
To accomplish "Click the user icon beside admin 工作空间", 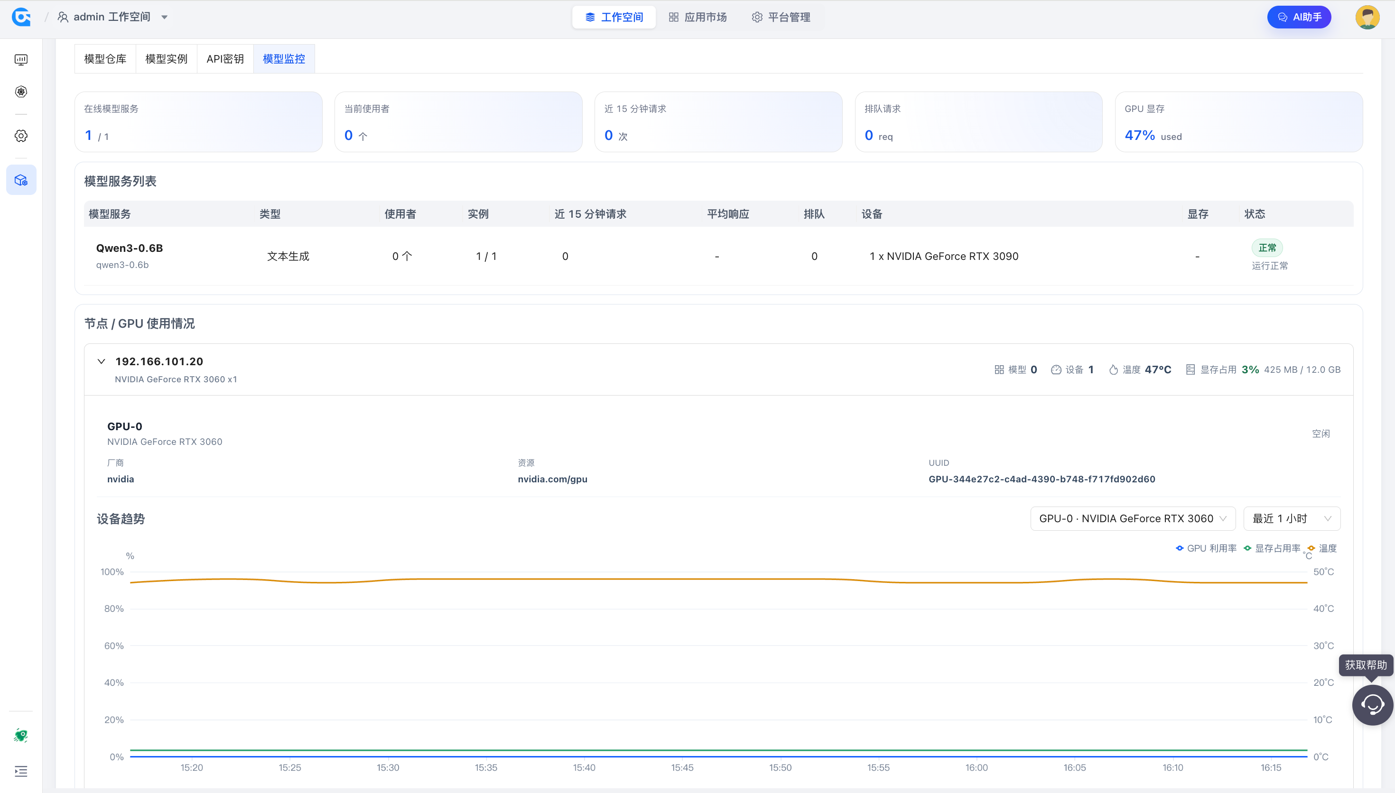I will [63, 17].
